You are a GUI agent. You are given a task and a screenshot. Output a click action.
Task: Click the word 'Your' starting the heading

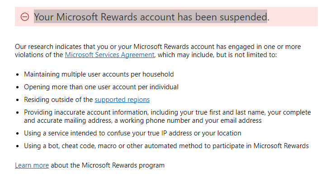tap(44, 17)
